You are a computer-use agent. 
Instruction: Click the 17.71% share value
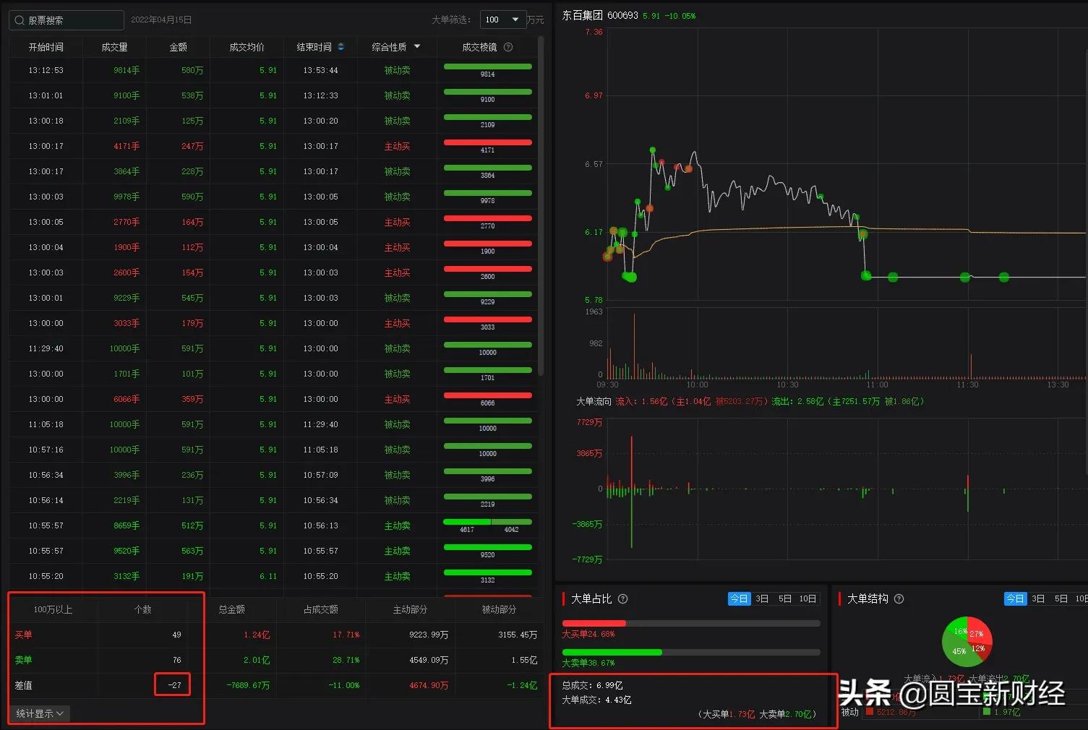346,635
